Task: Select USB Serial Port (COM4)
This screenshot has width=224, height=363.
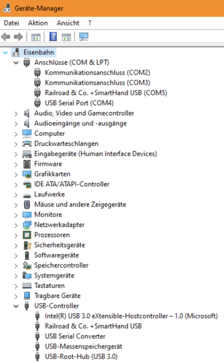Action: pos(79,103)
